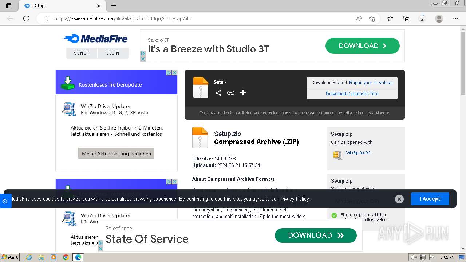Click the MediaFire logo
466x262 pixels.
click(x=95, y=39)
